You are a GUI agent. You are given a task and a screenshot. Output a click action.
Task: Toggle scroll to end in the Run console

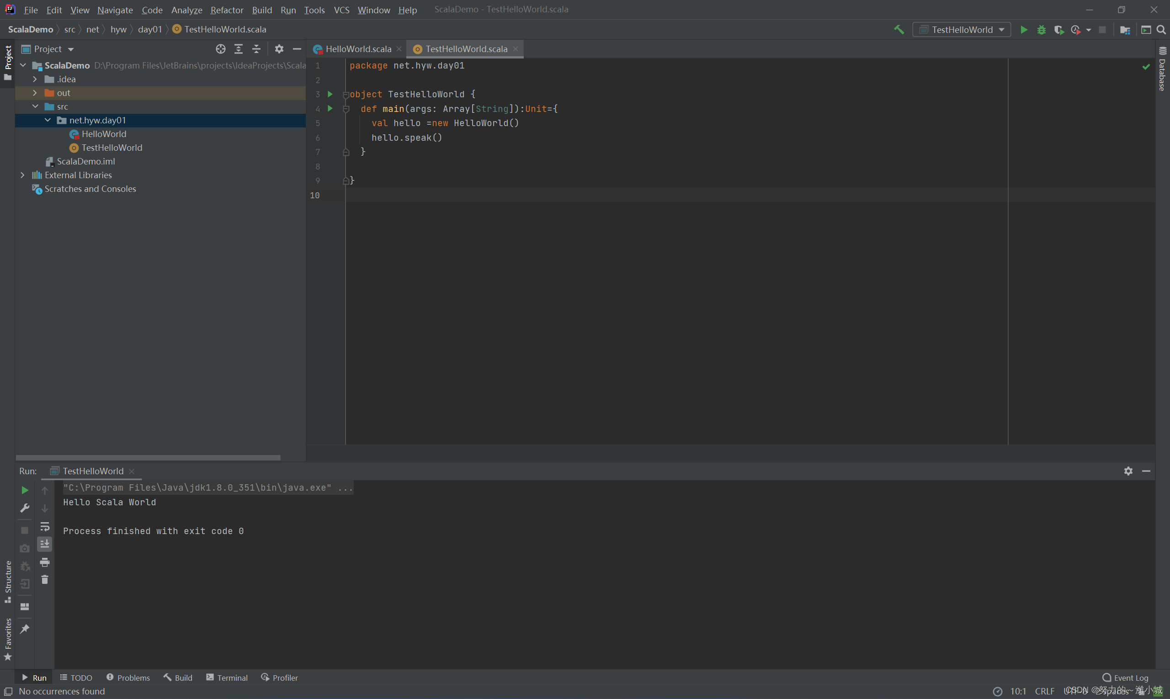pyautogui.click(x=45, y=544)
